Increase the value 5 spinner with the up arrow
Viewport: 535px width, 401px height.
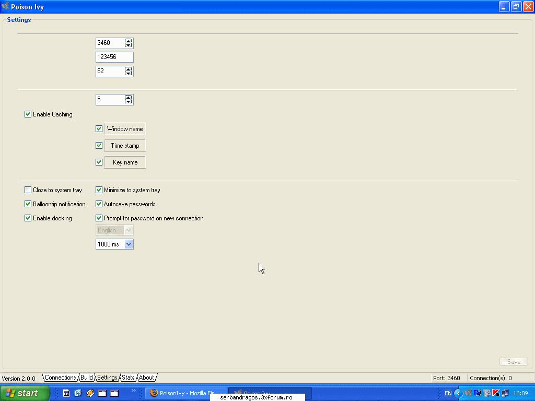coord(129,98)
